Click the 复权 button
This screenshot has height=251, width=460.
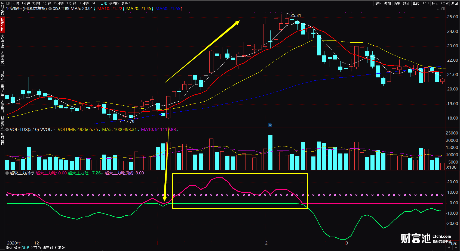(x=378, y=3)
